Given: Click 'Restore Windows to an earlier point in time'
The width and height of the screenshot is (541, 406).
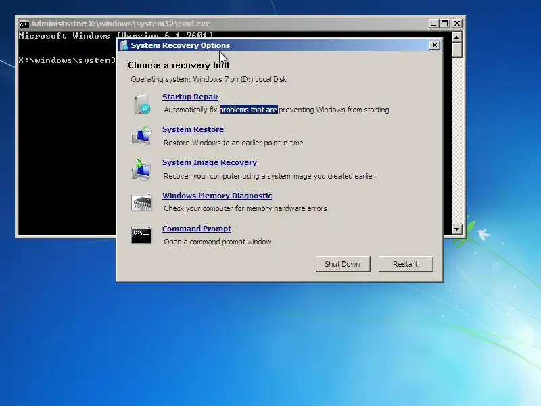Looking at the screenshot, I should tap(233, 143).
